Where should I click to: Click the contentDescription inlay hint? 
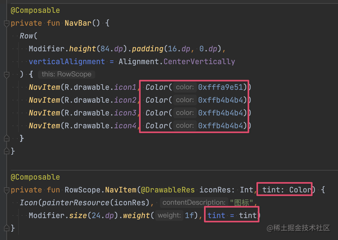194,203
